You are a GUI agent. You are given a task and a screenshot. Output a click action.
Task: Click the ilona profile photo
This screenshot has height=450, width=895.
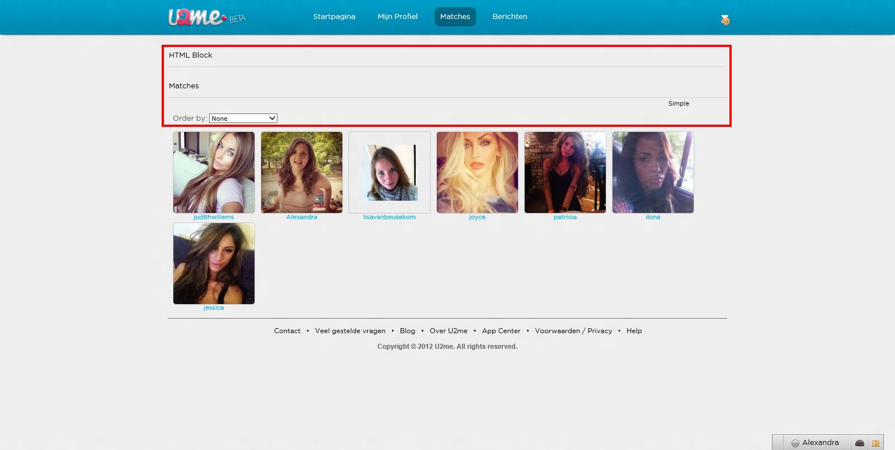click(653, 172)
